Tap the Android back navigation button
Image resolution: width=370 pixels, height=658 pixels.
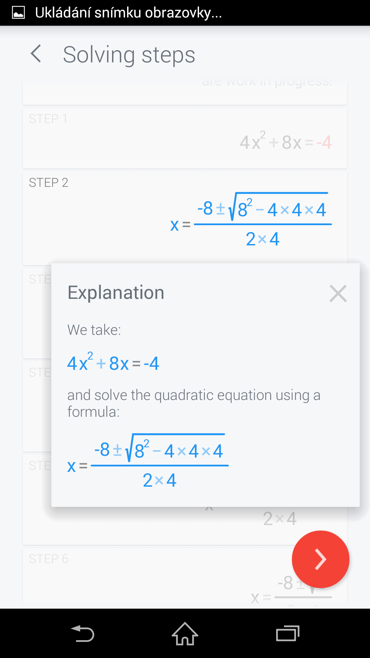pyautogui.click(x=83, y=633)
